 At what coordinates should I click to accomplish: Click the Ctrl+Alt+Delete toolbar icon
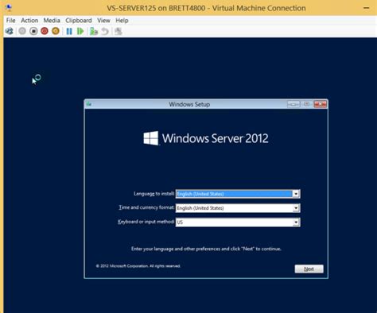coord(10,31)
